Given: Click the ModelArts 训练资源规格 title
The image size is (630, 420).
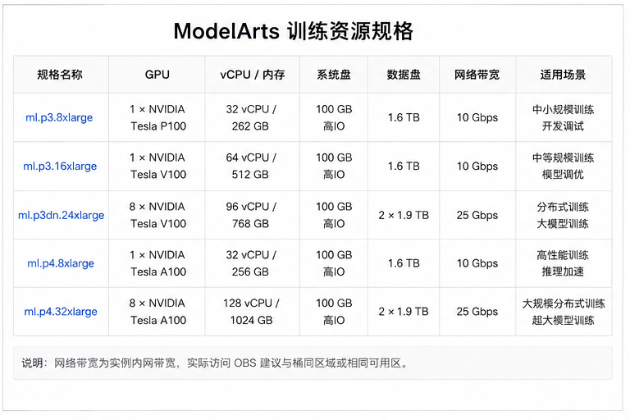Looking at the screenshot, I should (294, 31).
